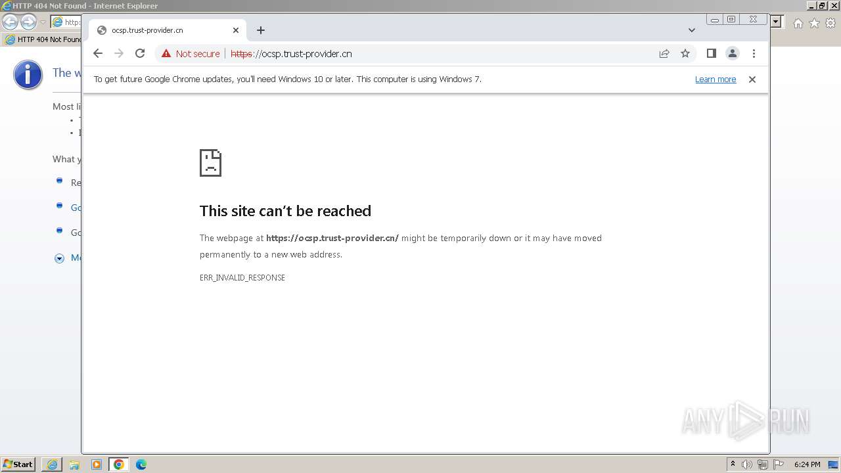The width and height of the screenshot is (841, 473).
Task: Open Internet Explorer from the taskbar
Action: (x=52, y=464)
